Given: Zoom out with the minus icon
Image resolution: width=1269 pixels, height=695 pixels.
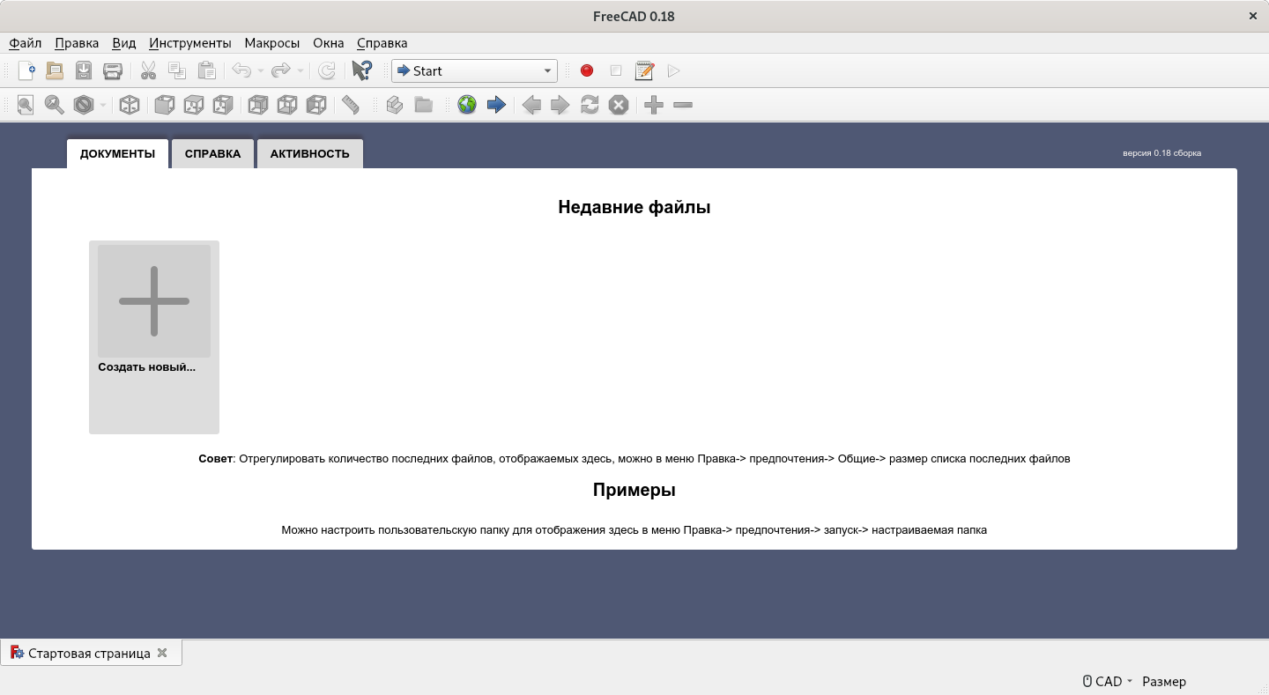Looking at the screenshot, I should (683, 105).
